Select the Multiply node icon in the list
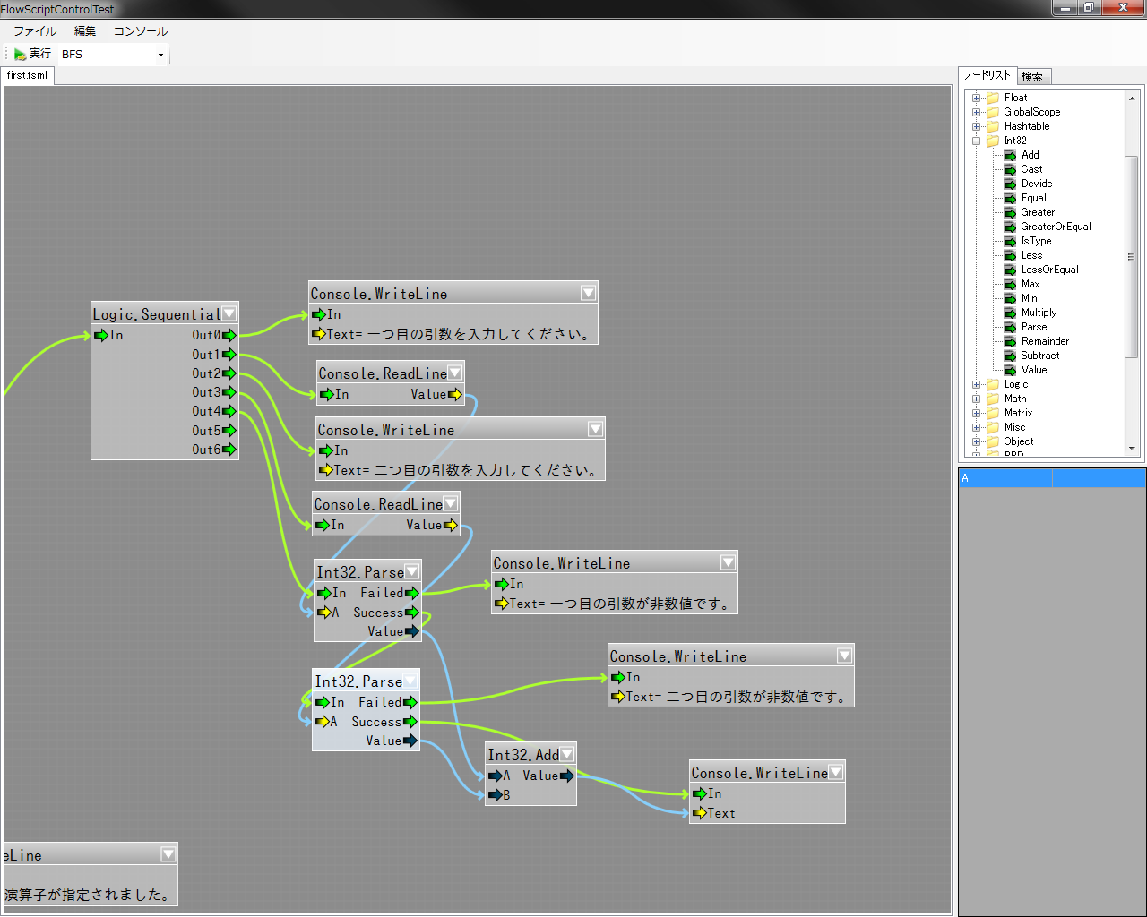1147x917 pixels. click(x=1010, y=313)
